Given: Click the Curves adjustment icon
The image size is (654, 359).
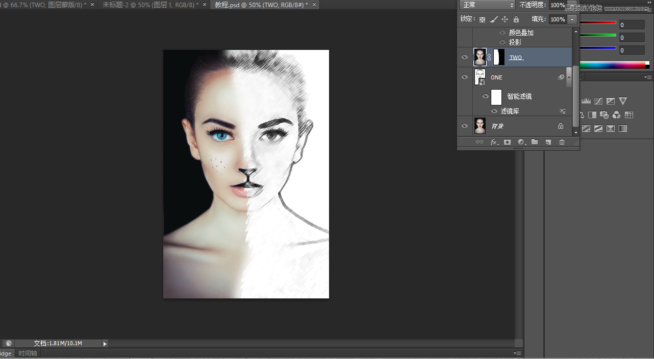Looking at the screenshot, I should [598, 101].
